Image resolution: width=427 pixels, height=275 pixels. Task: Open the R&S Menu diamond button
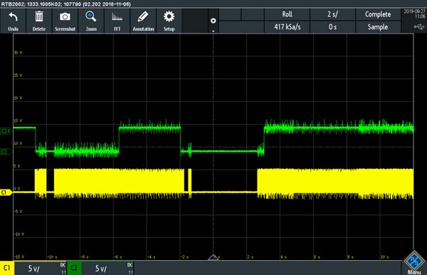click(x=414, y=262)
